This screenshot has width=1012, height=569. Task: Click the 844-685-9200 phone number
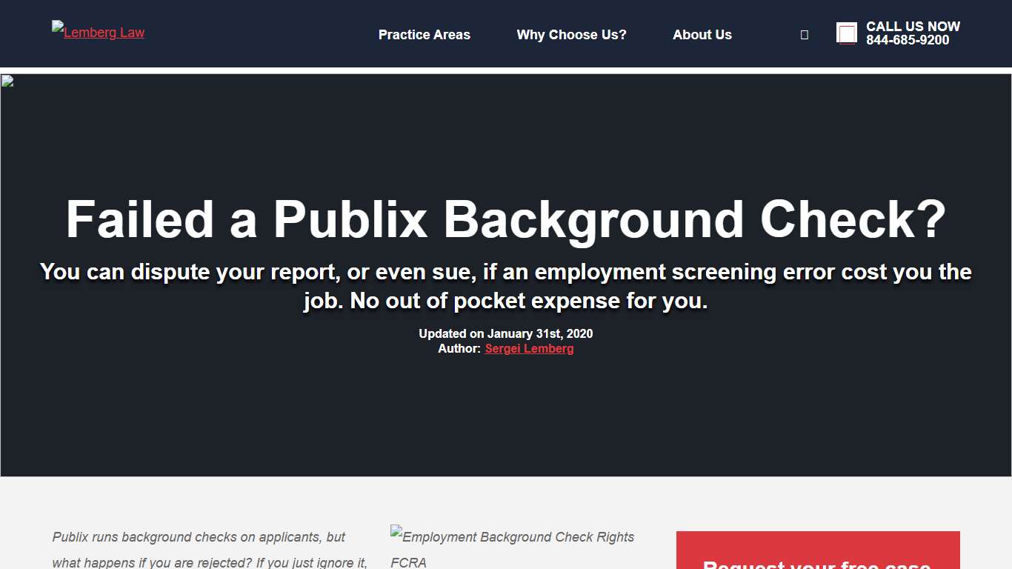click(909, 40)
